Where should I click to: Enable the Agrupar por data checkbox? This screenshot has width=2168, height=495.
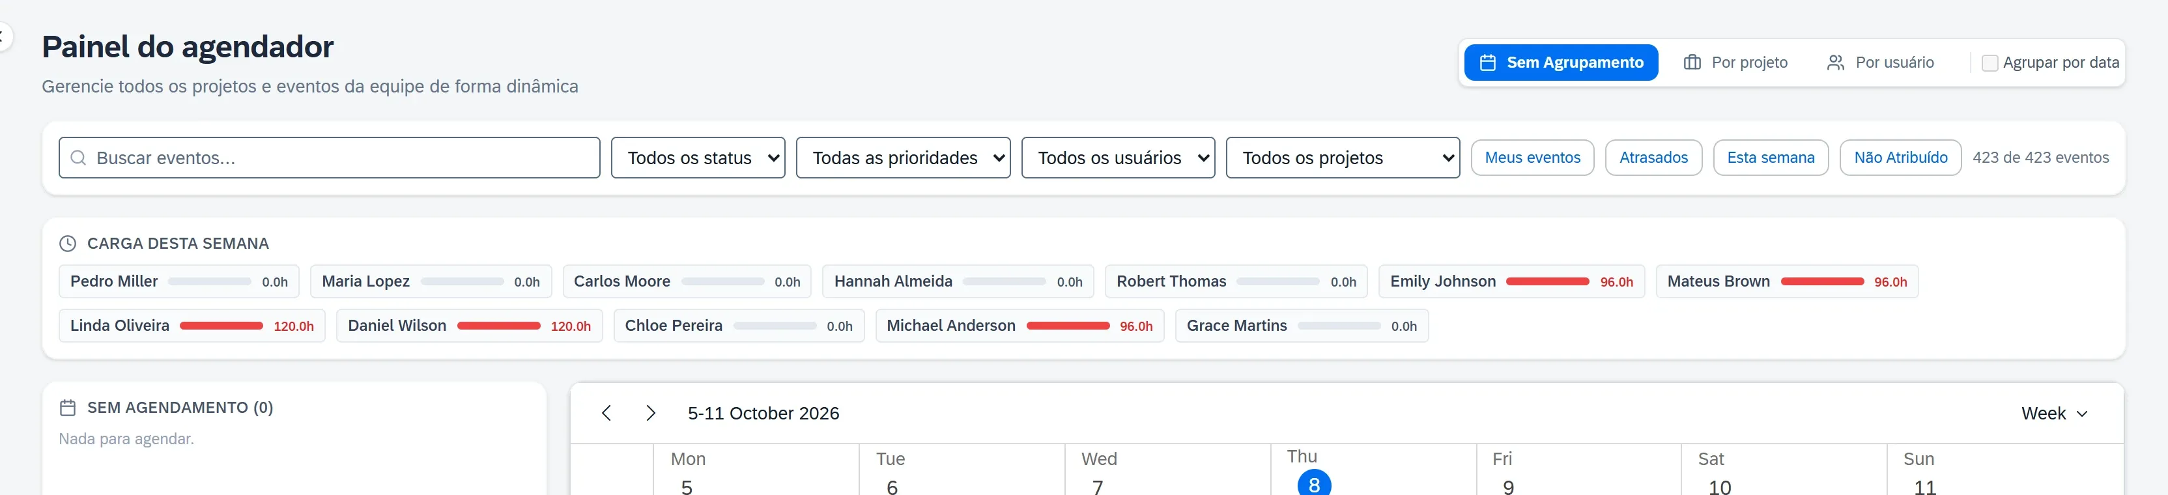click(x=1990, y=63)
